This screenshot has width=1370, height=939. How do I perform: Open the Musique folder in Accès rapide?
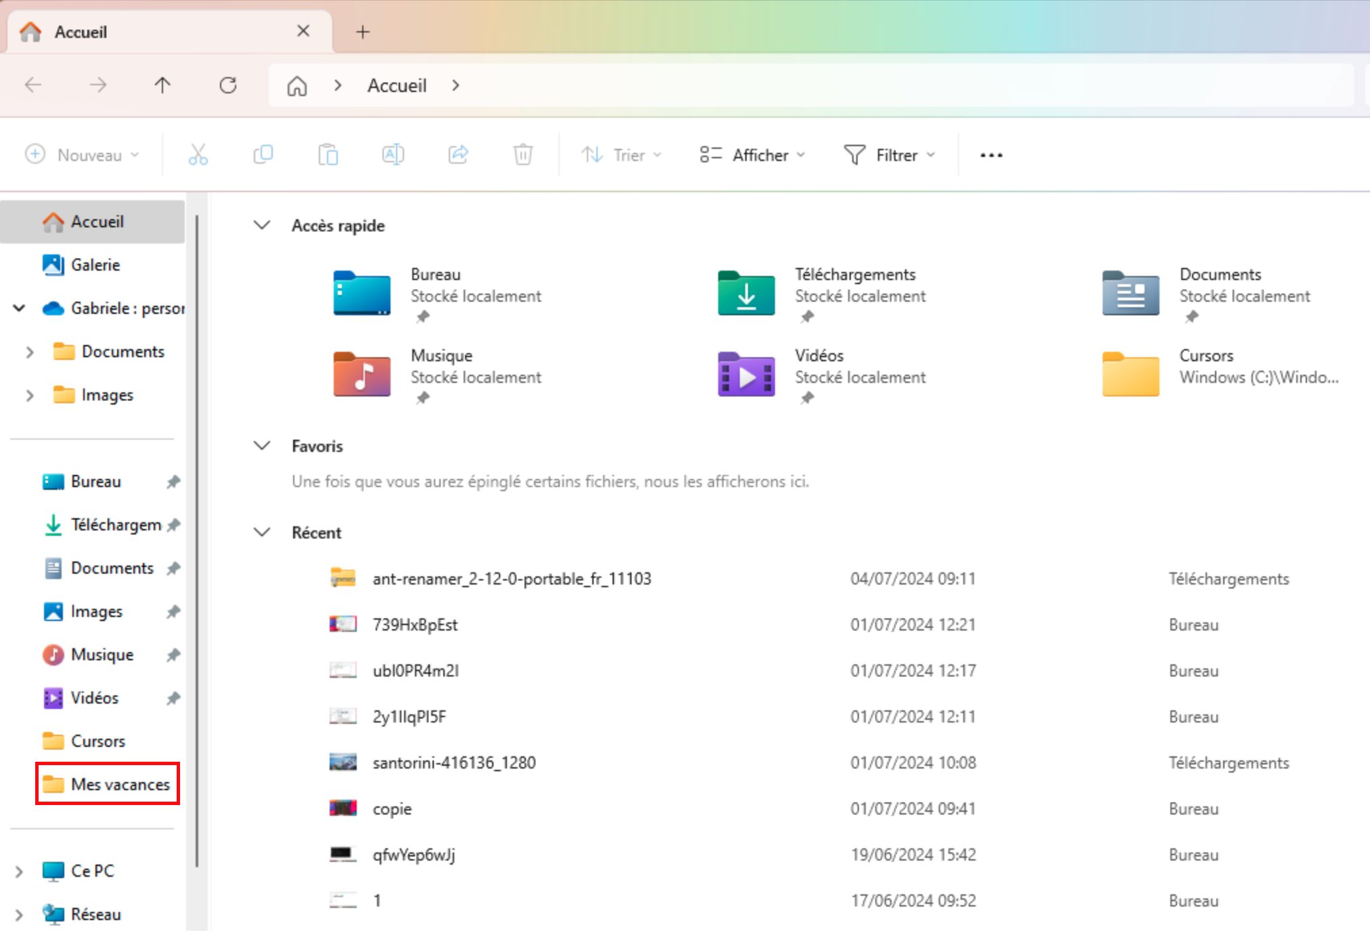[x=437, y=375]
